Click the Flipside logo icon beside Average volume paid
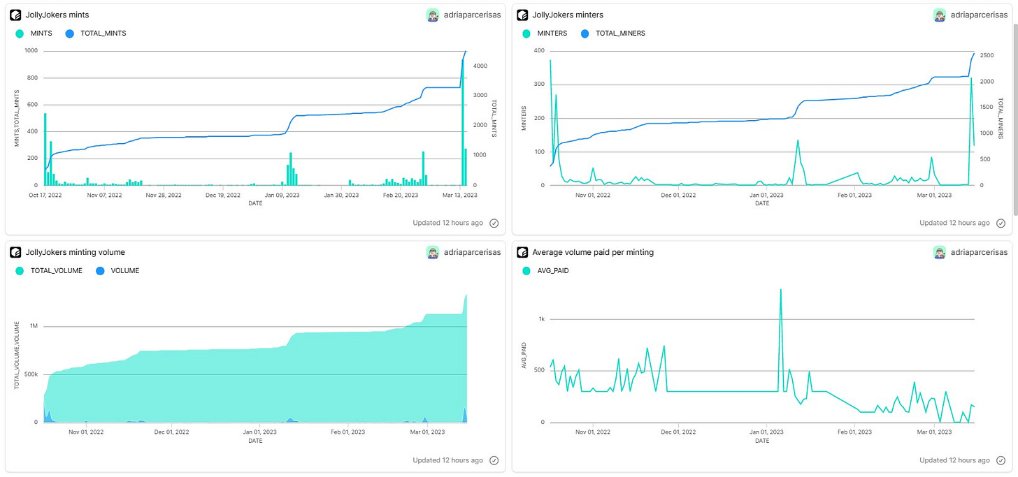Image resolution: width=1018 pixels, height=477 pixels. point(522,252)
